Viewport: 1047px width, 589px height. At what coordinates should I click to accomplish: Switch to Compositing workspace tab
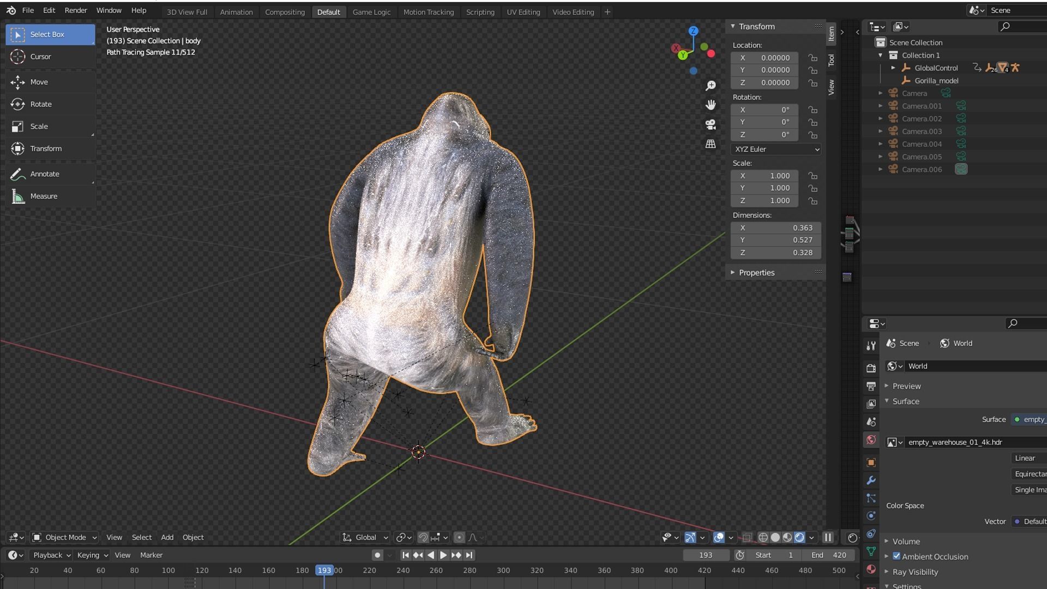(285, 12)
